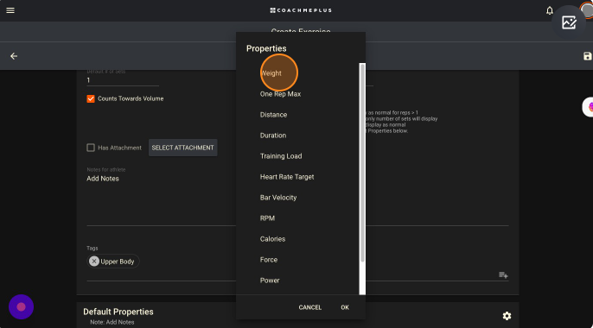Viewport: 593px width, 328px height.
Task: Enable the Has Attachment checkbox
Action: pyautogui.click(x=91, y=148)
